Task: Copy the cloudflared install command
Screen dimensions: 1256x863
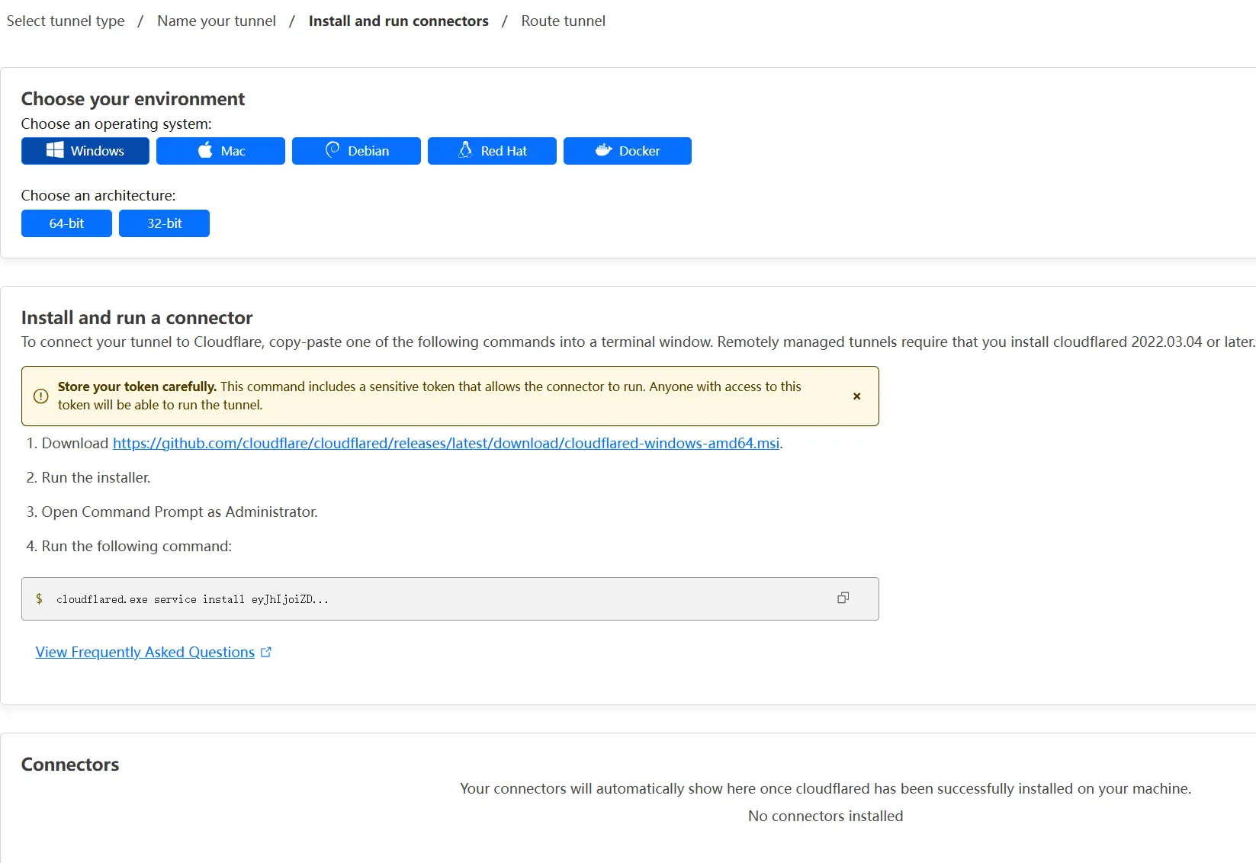Action: (843, 598)
